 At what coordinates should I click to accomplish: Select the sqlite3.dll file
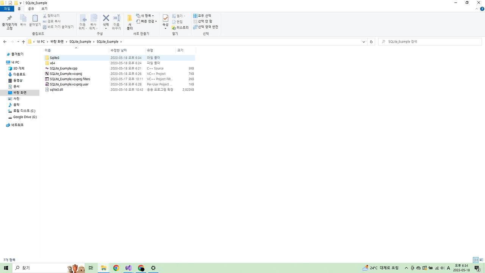click(119, 89)
